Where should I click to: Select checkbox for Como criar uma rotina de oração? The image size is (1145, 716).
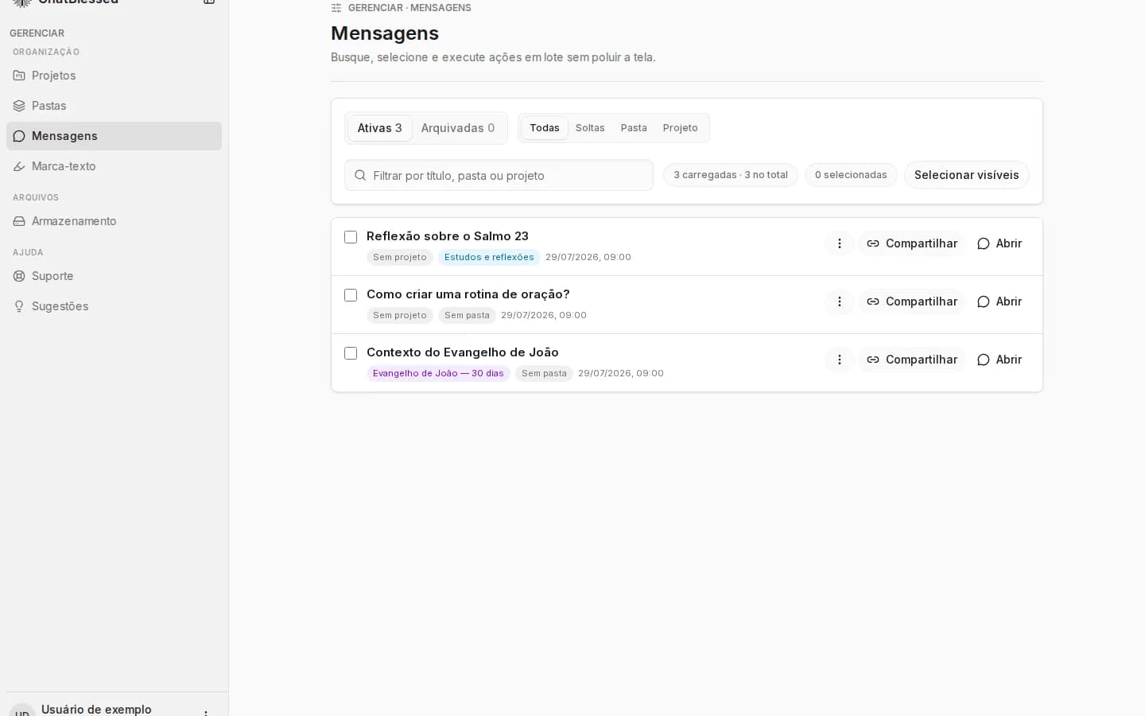pyautogui.click(x=351, y=295)
